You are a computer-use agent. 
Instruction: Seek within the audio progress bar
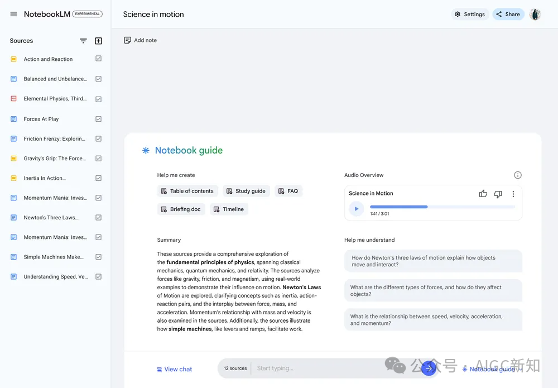pyautogui.click(x=442, y=207)
